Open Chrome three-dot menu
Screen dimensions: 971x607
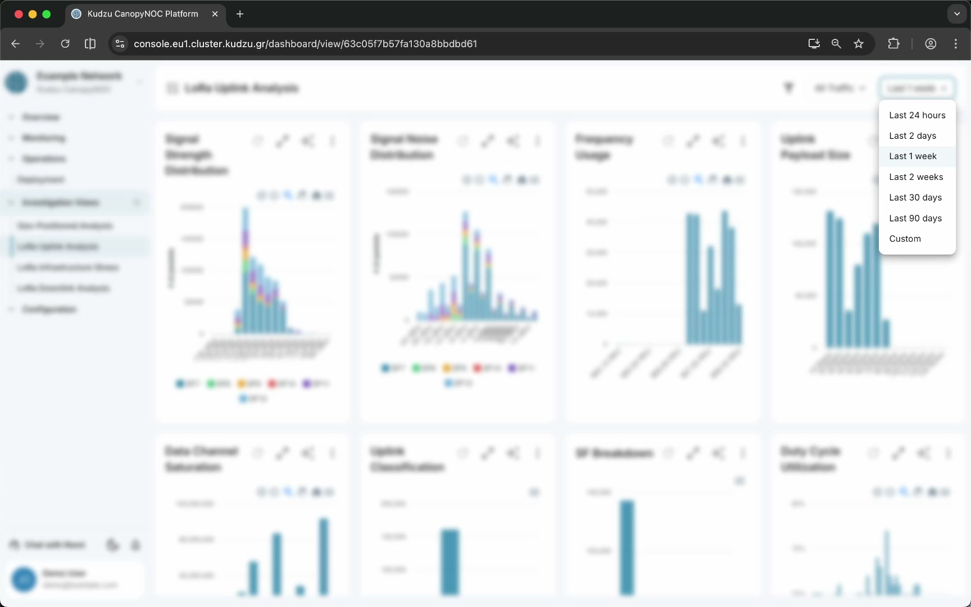956,44
